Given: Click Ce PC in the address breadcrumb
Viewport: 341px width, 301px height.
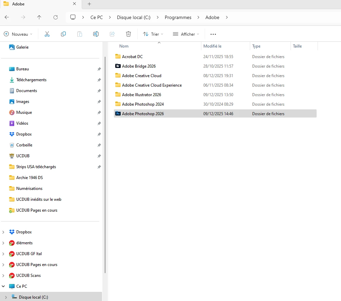Looking at the screenshot, I should 97,17.
